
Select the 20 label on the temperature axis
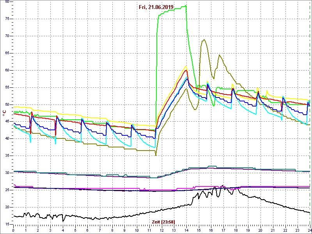[7, 207]
